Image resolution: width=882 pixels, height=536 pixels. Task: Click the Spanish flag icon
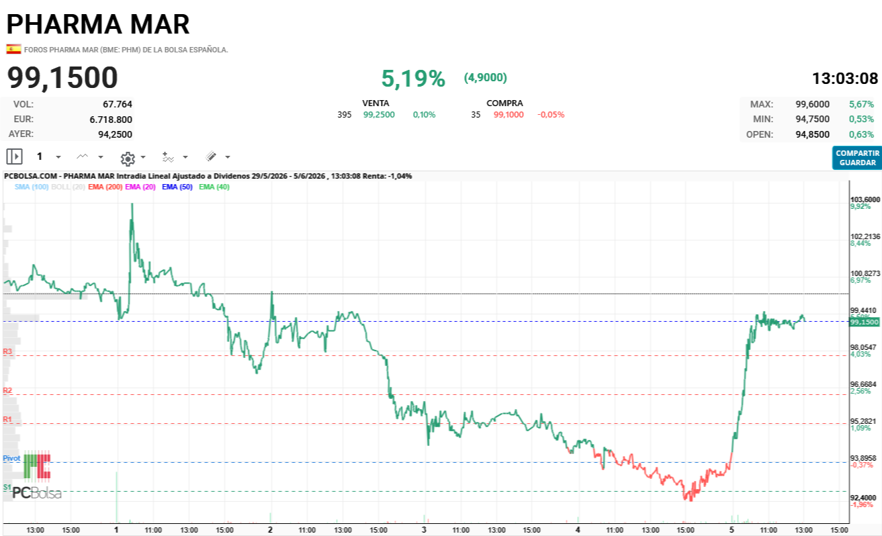13,49
